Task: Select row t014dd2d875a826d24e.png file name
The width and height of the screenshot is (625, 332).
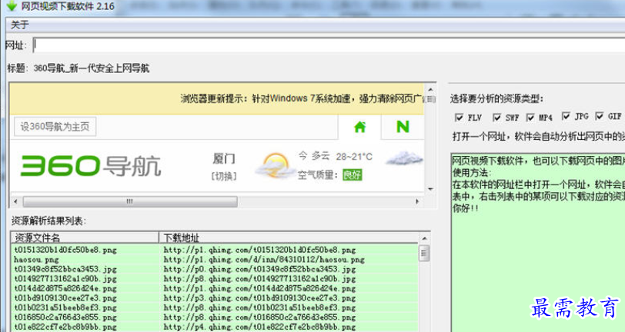Action: click(65, 288)
